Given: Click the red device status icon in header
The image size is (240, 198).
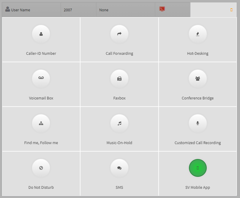Looking at the screenshot, I should coord(162,9).
